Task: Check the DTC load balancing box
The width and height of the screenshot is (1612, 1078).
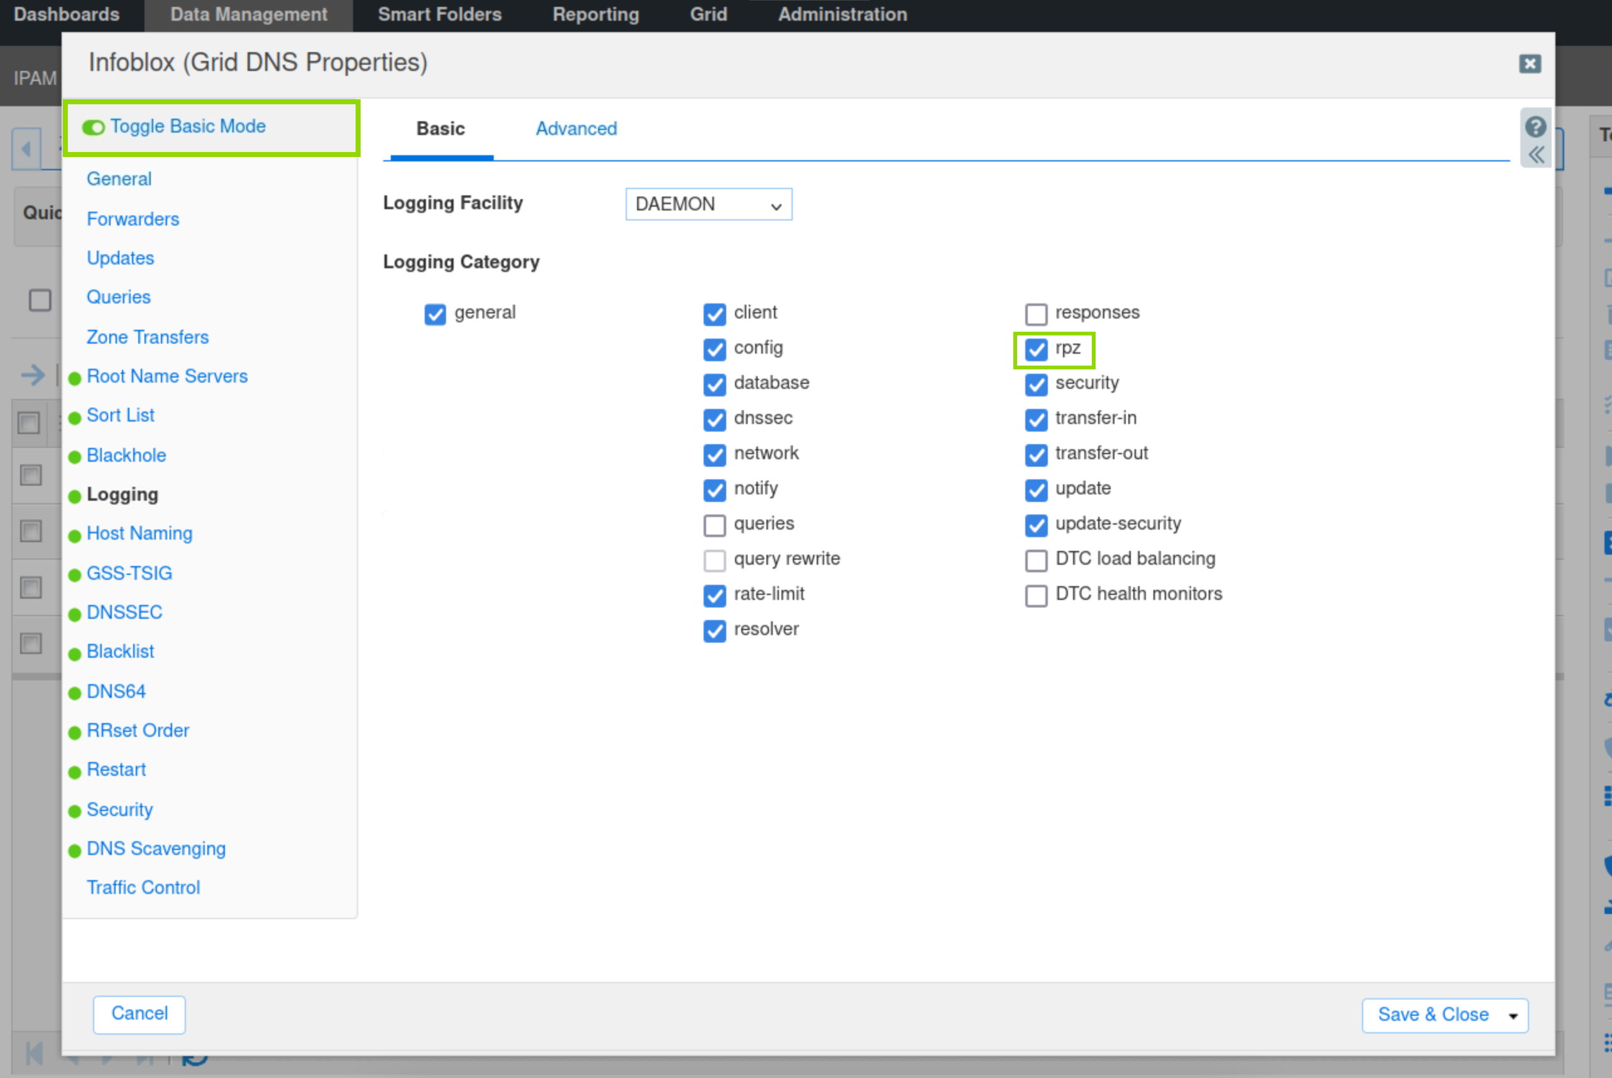Action: pyautogui.click(x=1035, y=560)
